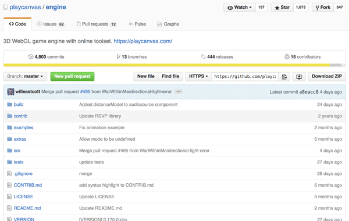Switch to the Code tab
The image size is (349, 221).
coord(17,24)
